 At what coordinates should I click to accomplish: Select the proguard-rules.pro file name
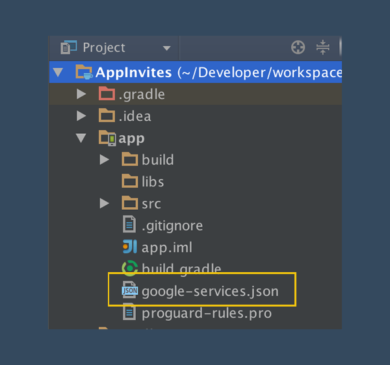pyautogui.click(x=207, y=313)
